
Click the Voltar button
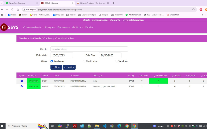[69, 67]
